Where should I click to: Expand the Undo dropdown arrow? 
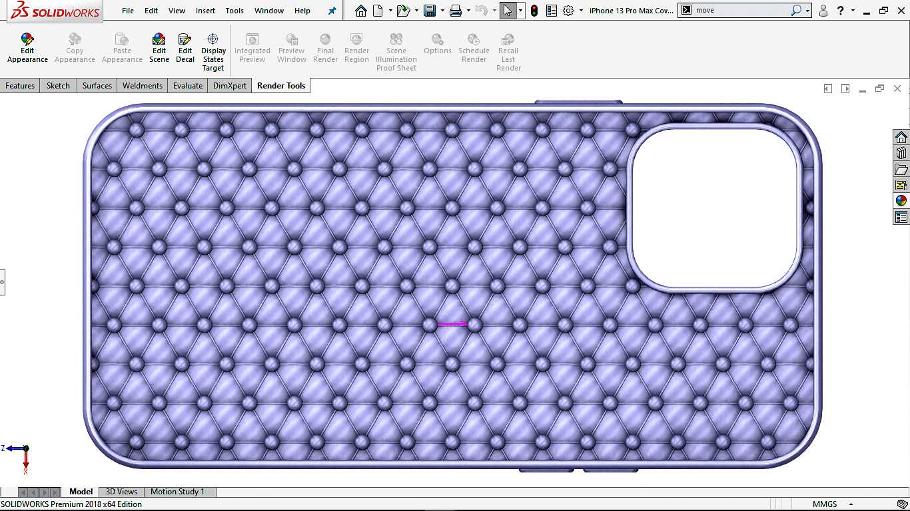494,11
